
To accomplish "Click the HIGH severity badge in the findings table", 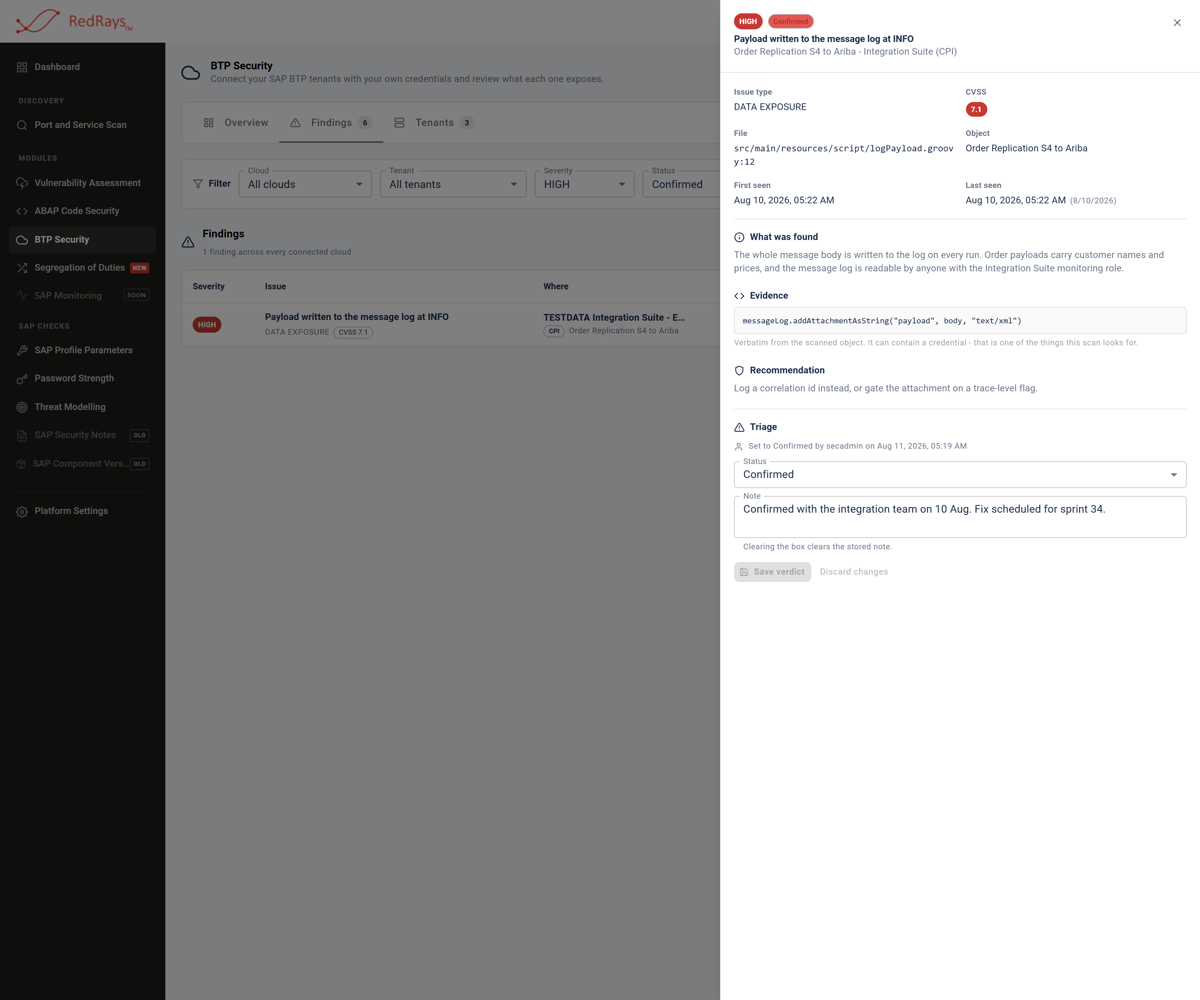I will pyautogui.click(x=207, y=325).
